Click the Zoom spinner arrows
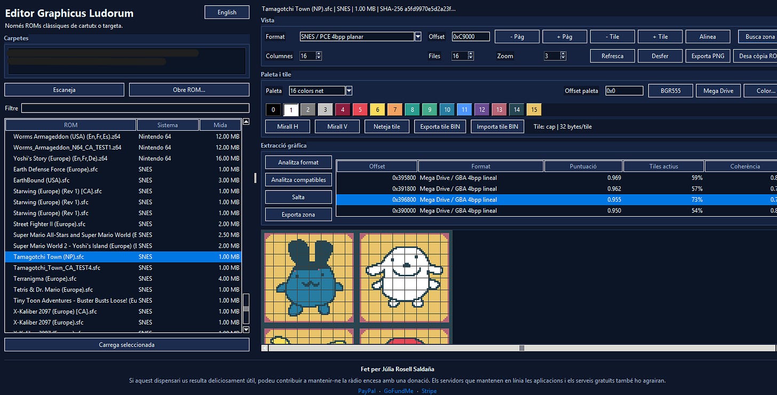 [563, 56]
